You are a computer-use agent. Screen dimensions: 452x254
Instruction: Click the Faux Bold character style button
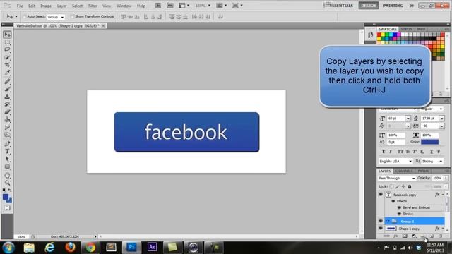(x=383, y=152)
